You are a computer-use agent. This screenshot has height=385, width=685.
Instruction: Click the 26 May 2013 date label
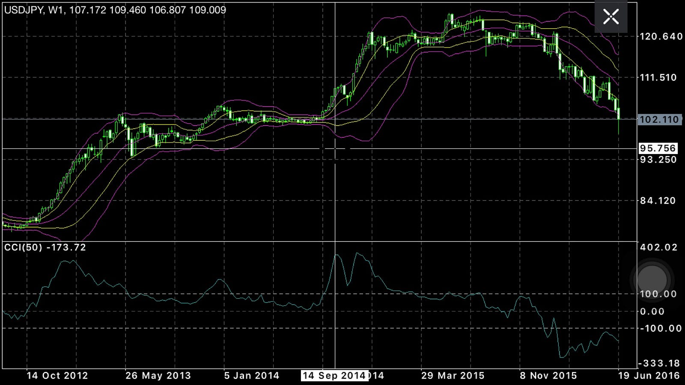pyautogui.click(x=158, y=376)
